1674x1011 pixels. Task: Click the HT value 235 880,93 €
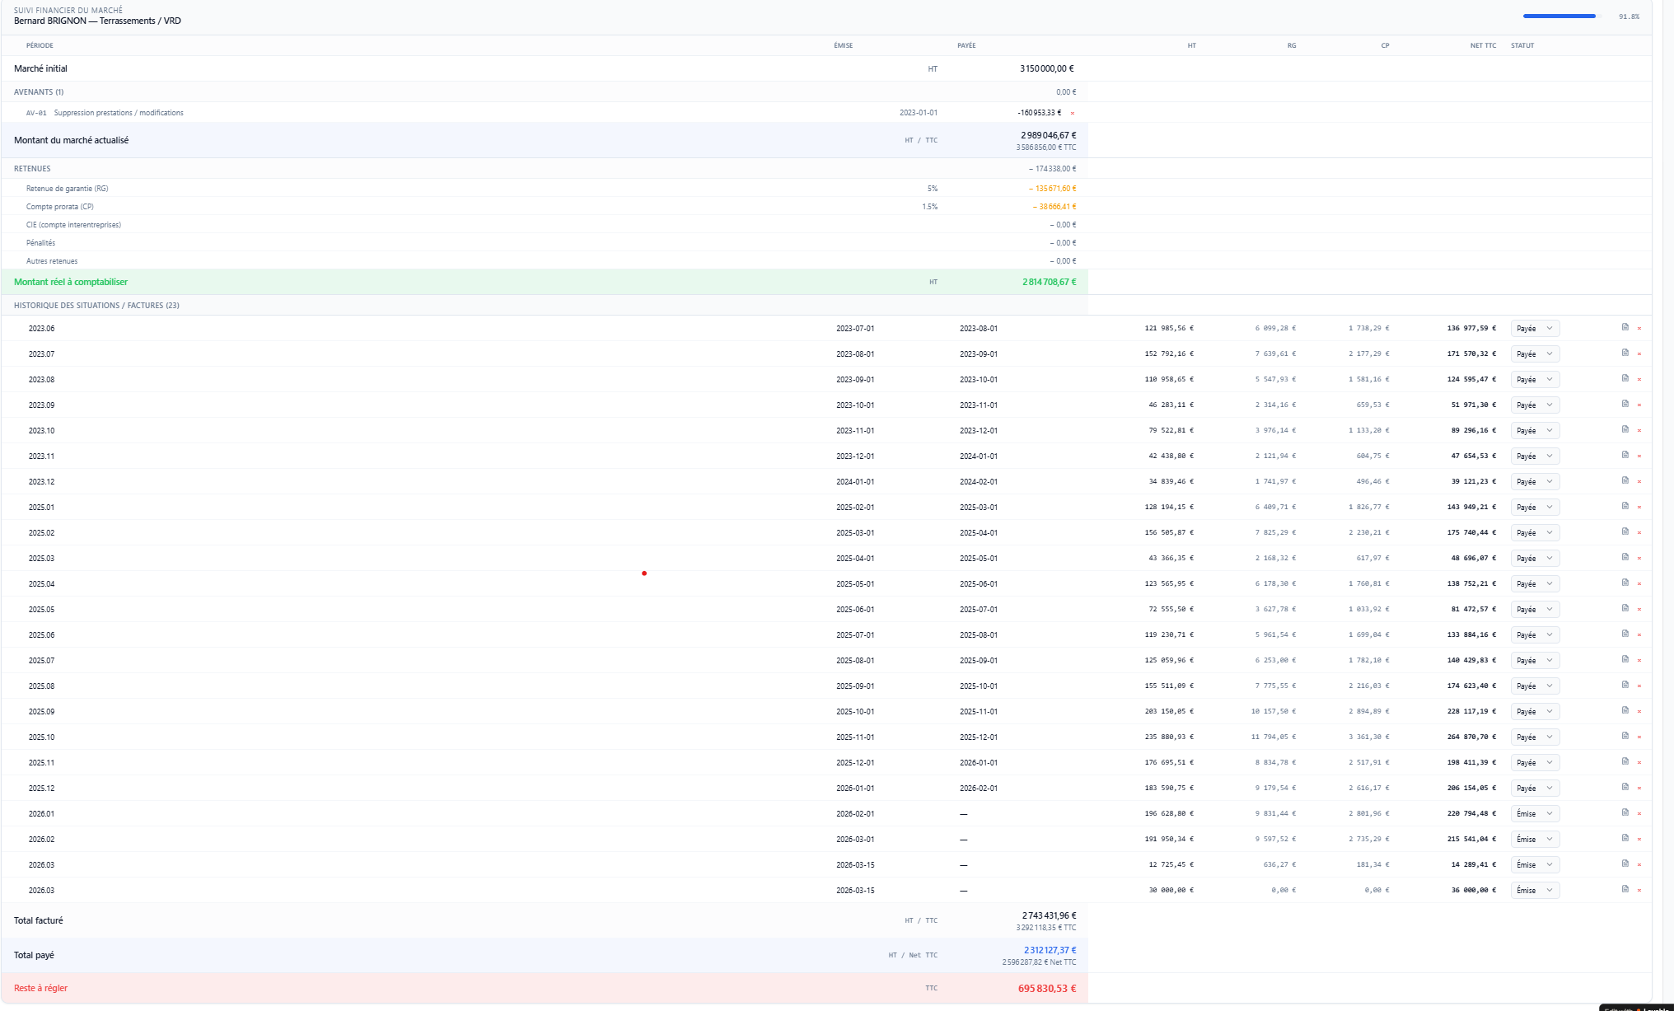click(x=1169, y=737)
